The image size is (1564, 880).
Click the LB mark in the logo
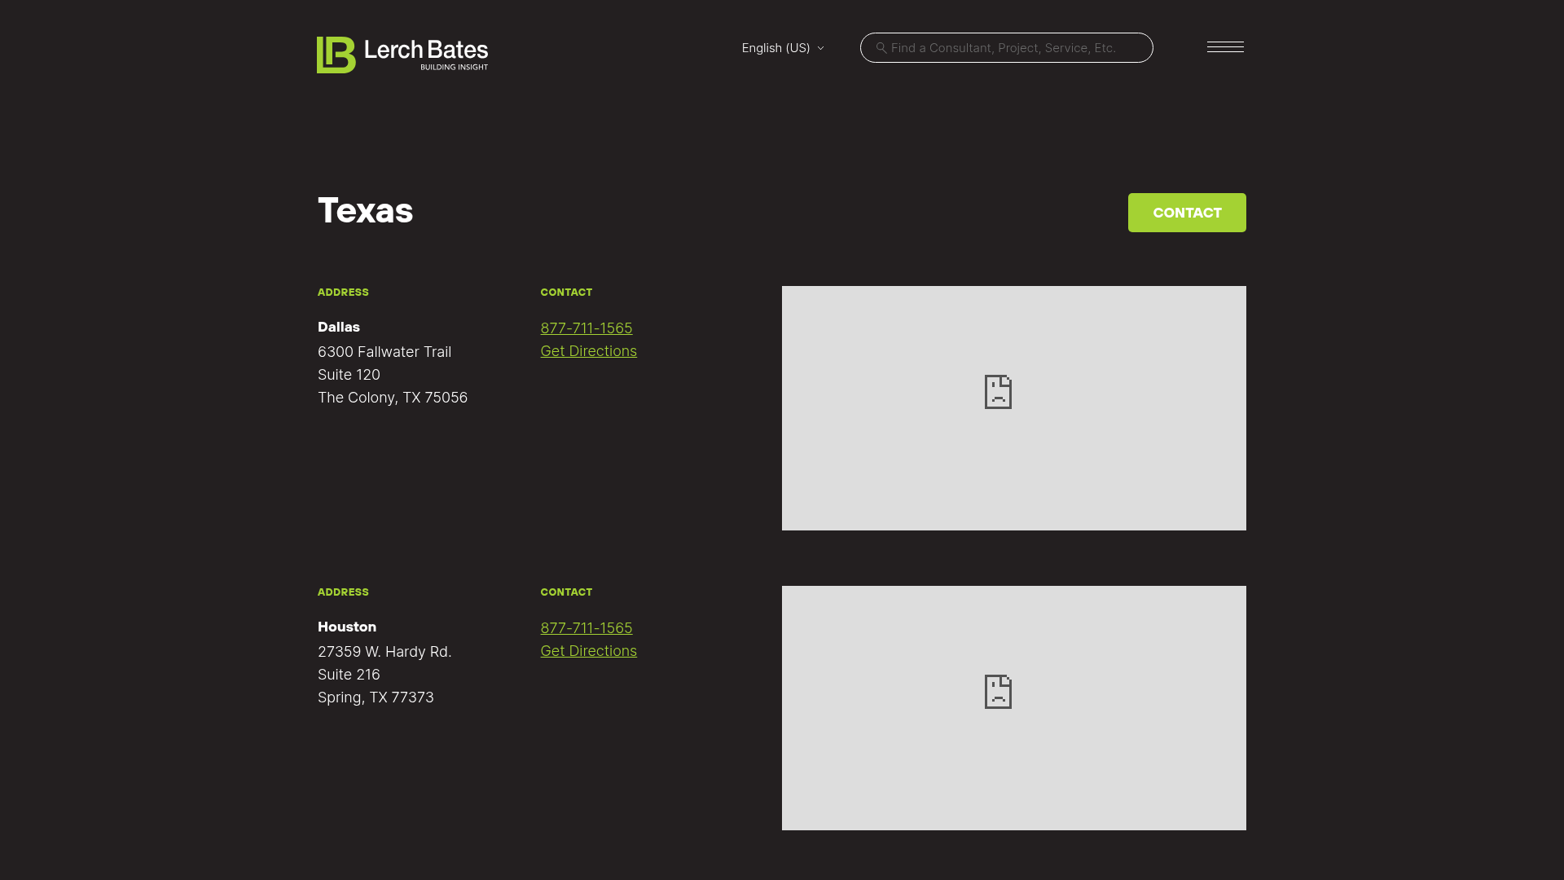tap(336, 54)
